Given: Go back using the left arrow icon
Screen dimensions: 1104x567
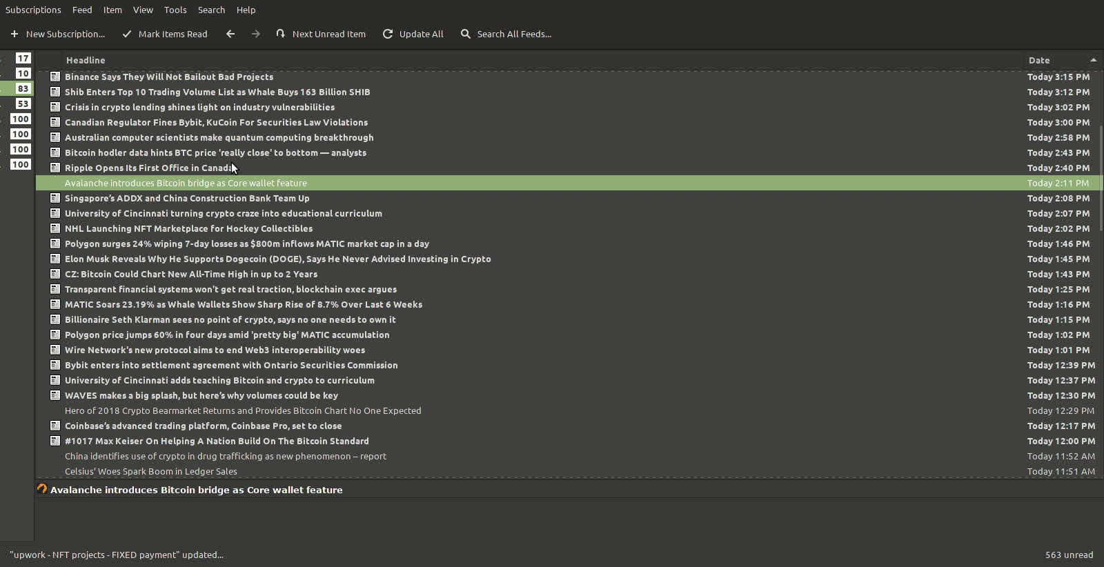Looking at the screenshot, I should coord(230,34).
